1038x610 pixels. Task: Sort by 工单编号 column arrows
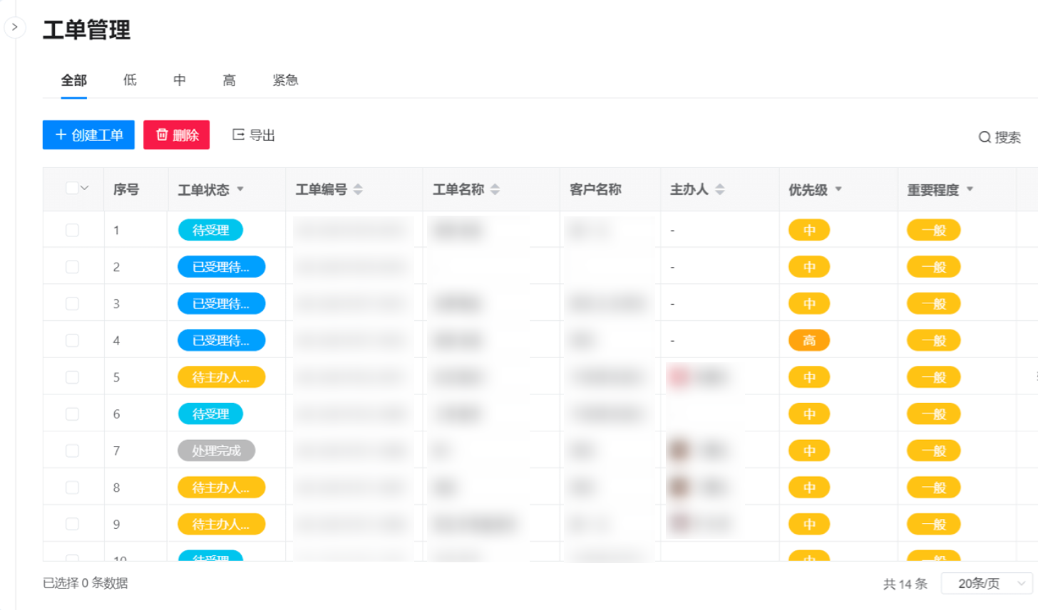click(358, 189)
